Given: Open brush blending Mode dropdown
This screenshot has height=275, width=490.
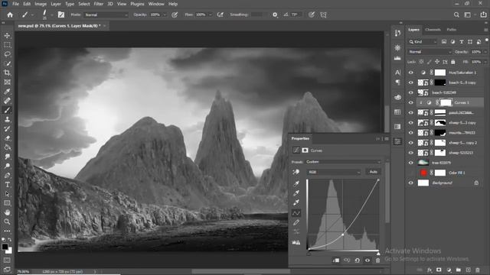Looking at the screenshot, I should [x=106, y=15].
